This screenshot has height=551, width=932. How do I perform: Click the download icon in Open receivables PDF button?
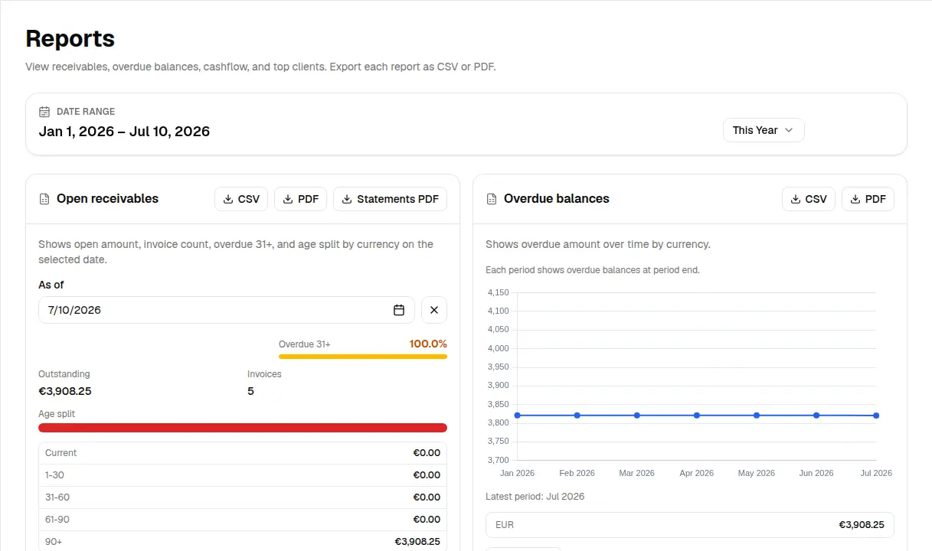[x=288, y=199]
